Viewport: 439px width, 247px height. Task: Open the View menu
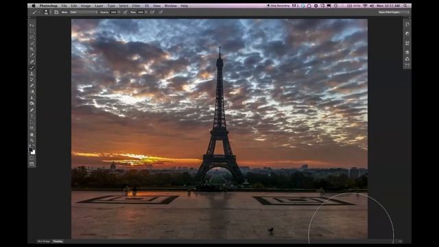157,5
